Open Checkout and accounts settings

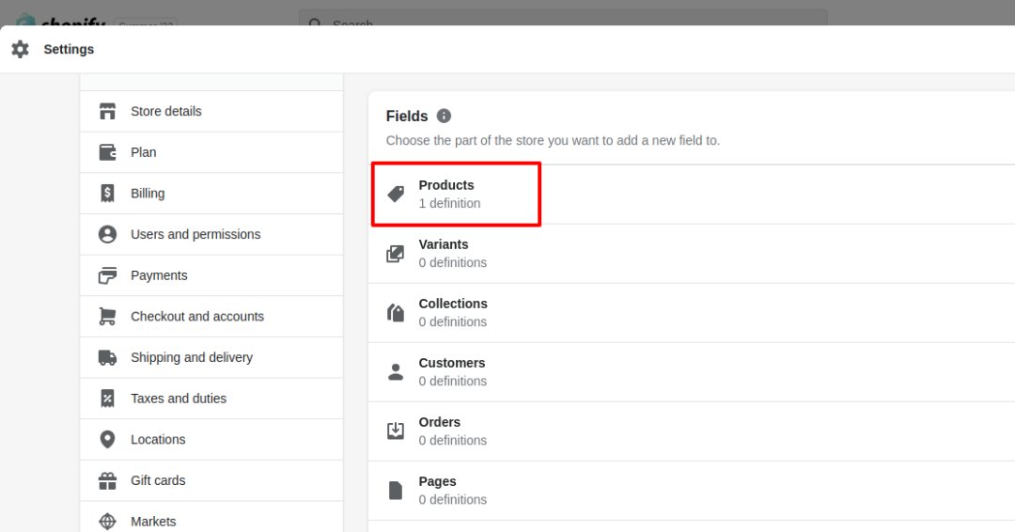211,317
